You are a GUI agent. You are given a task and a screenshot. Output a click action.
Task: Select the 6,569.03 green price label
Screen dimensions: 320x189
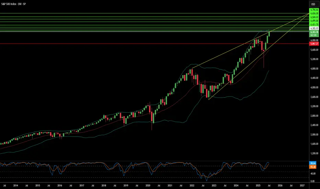(x=314, y=17)
